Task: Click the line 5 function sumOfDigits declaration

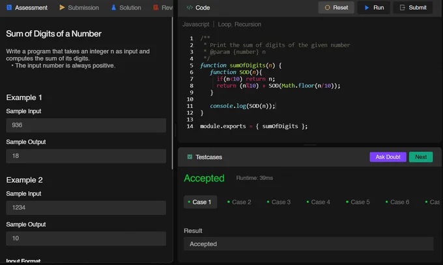Action: 240,66
